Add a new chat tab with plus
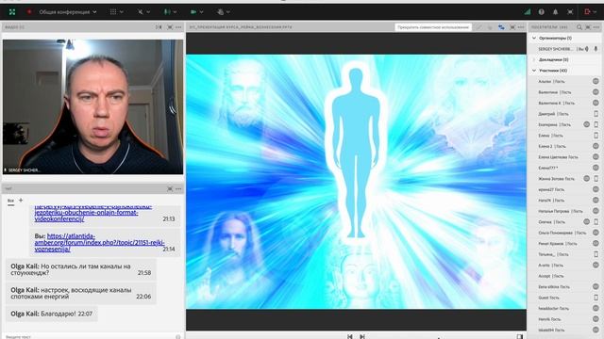Image resolution: width=604 pixels, height=339 pixels. (x=21, y=201)
